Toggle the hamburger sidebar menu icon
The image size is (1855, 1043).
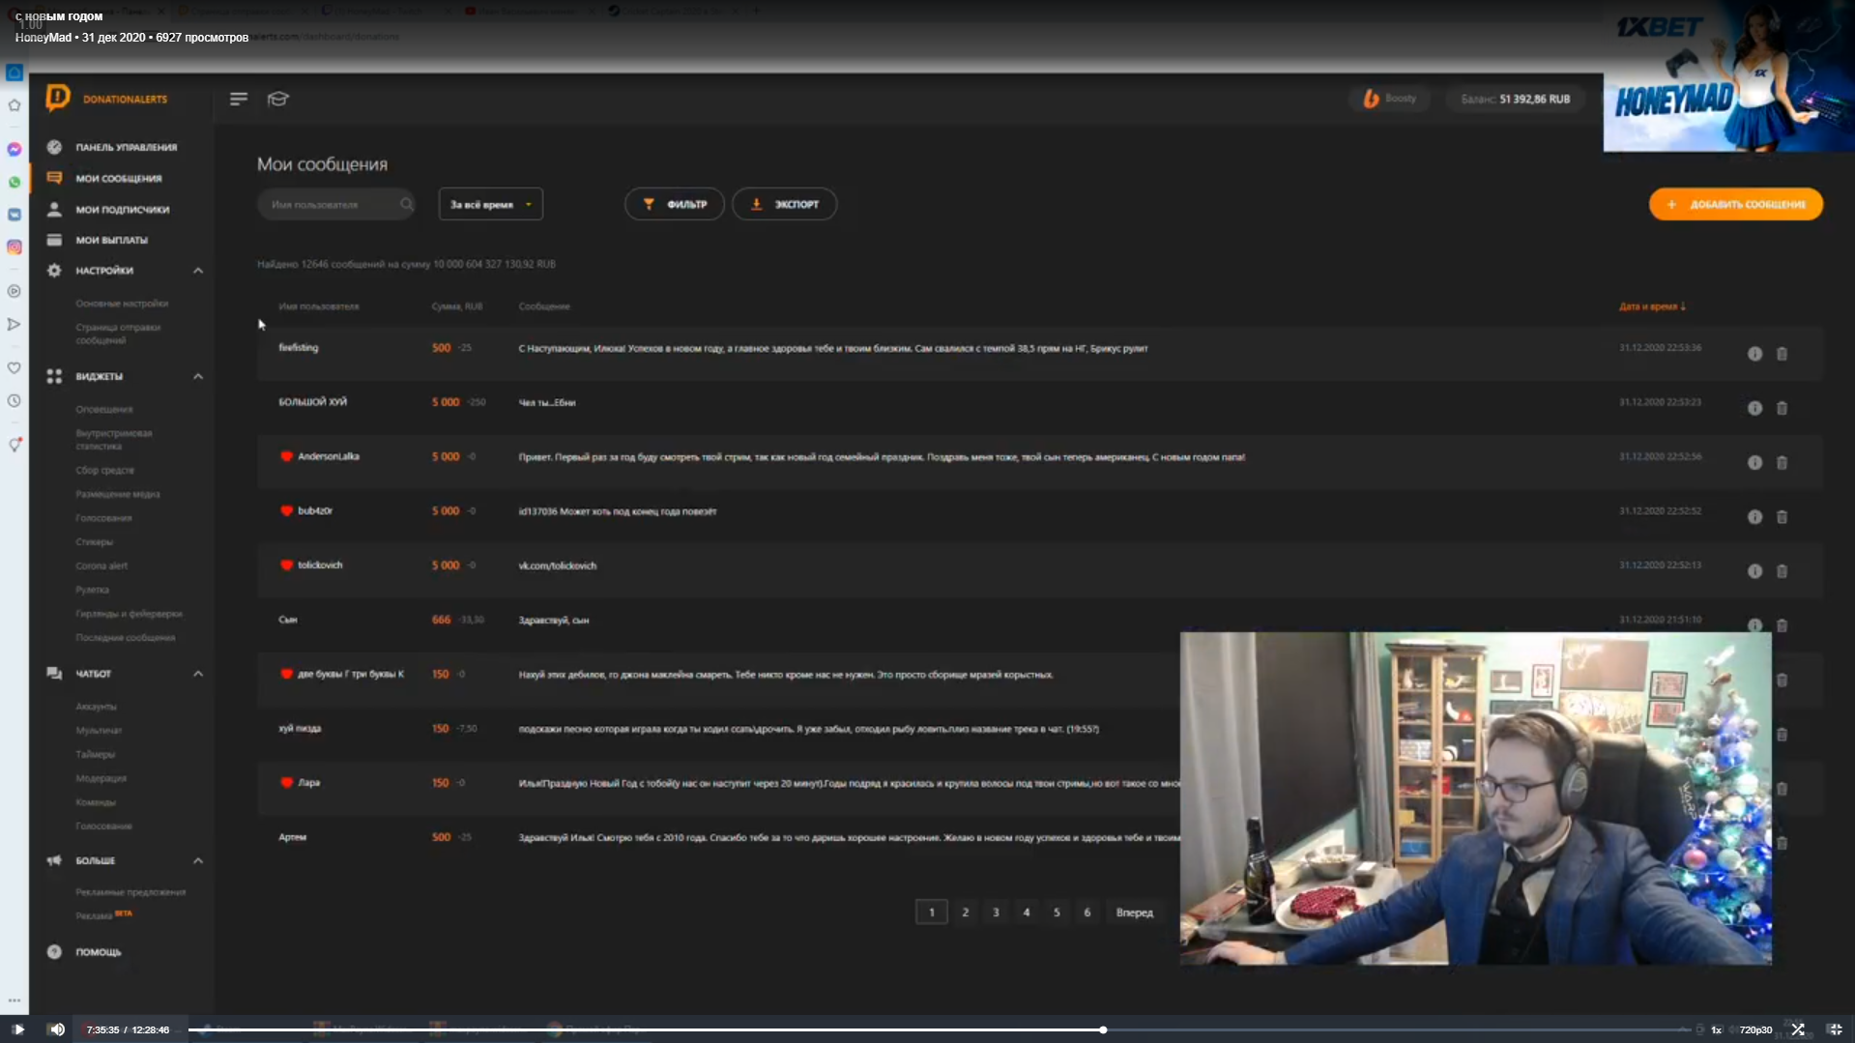pyautogui.click(x=239, y=99)
